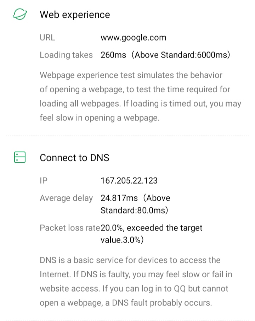
Task: Tap the 167.205.22.123 IP address
Action: coord(129,180)
